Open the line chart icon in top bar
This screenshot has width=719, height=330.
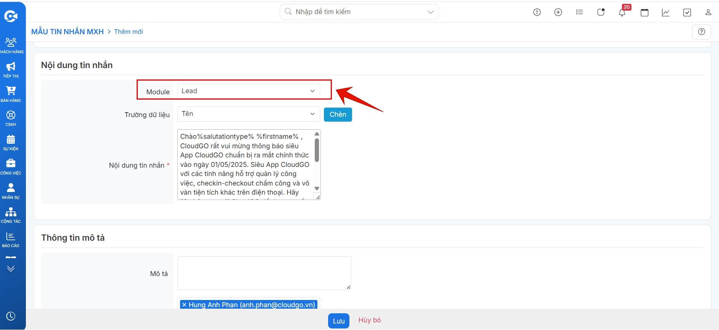(x=666, y=13)
